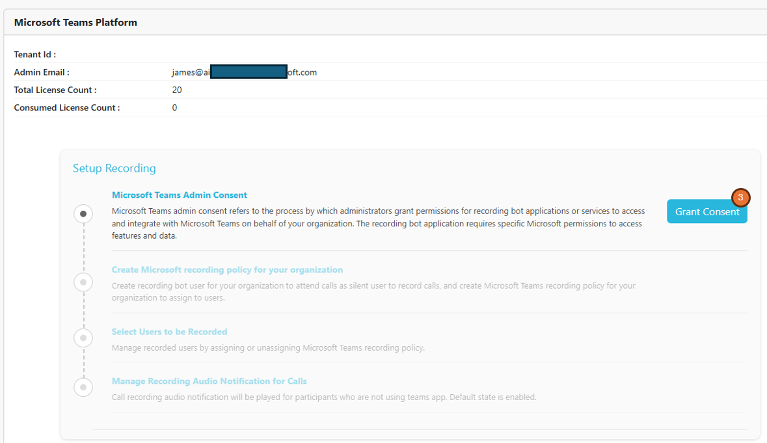Click the admin email address starting with james@
The height and width of the screenshot is (443, 767).
[244, 72]
